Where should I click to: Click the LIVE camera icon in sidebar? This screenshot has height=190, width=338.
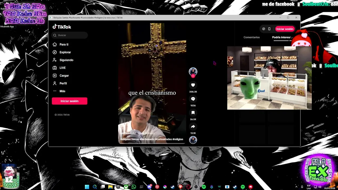[55, 68]
